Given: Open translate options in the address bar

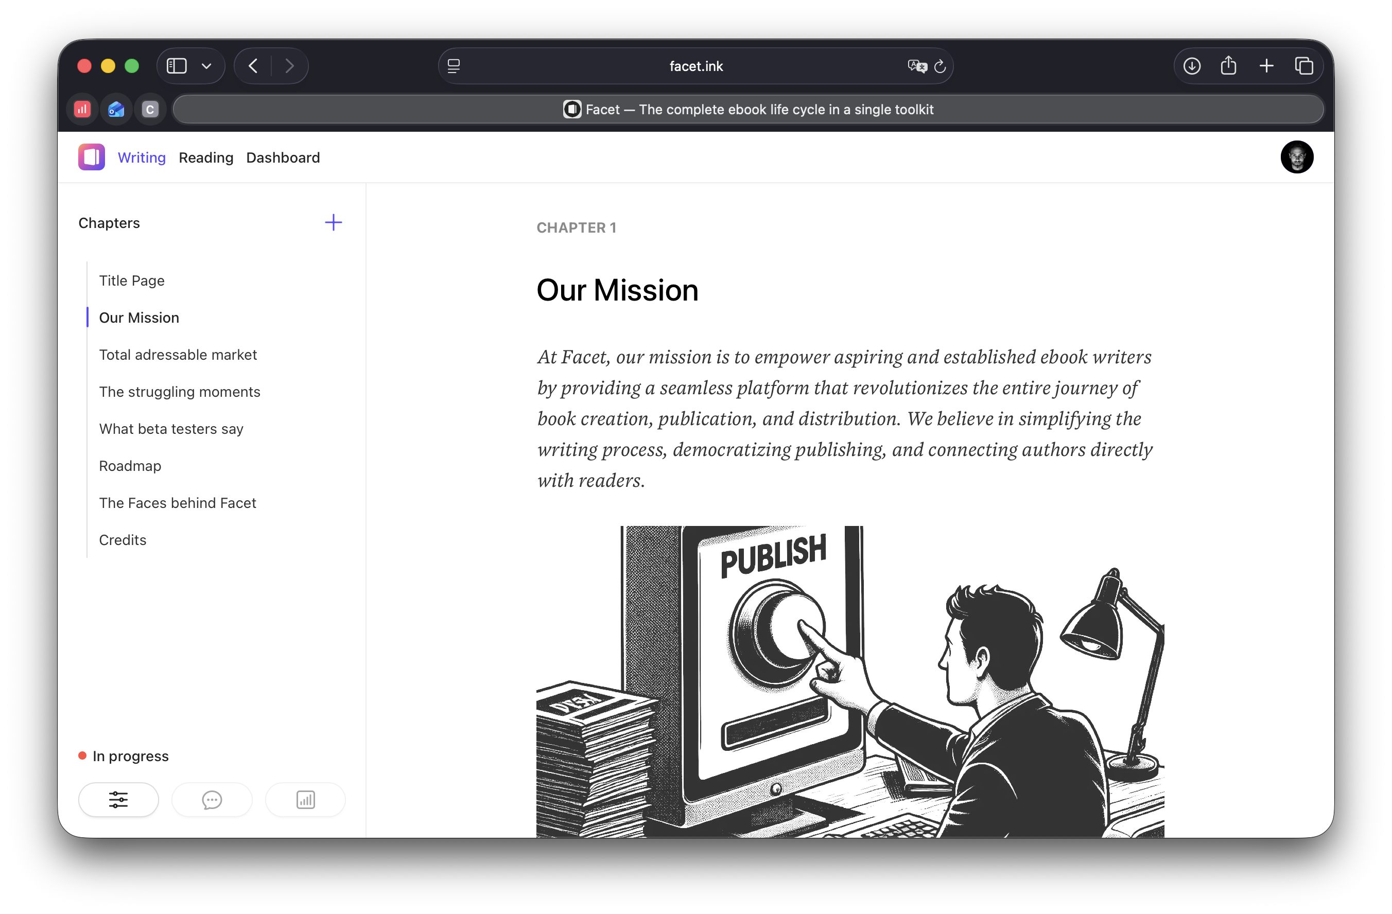Looking at the screenshot, I should tap(917, 66).
